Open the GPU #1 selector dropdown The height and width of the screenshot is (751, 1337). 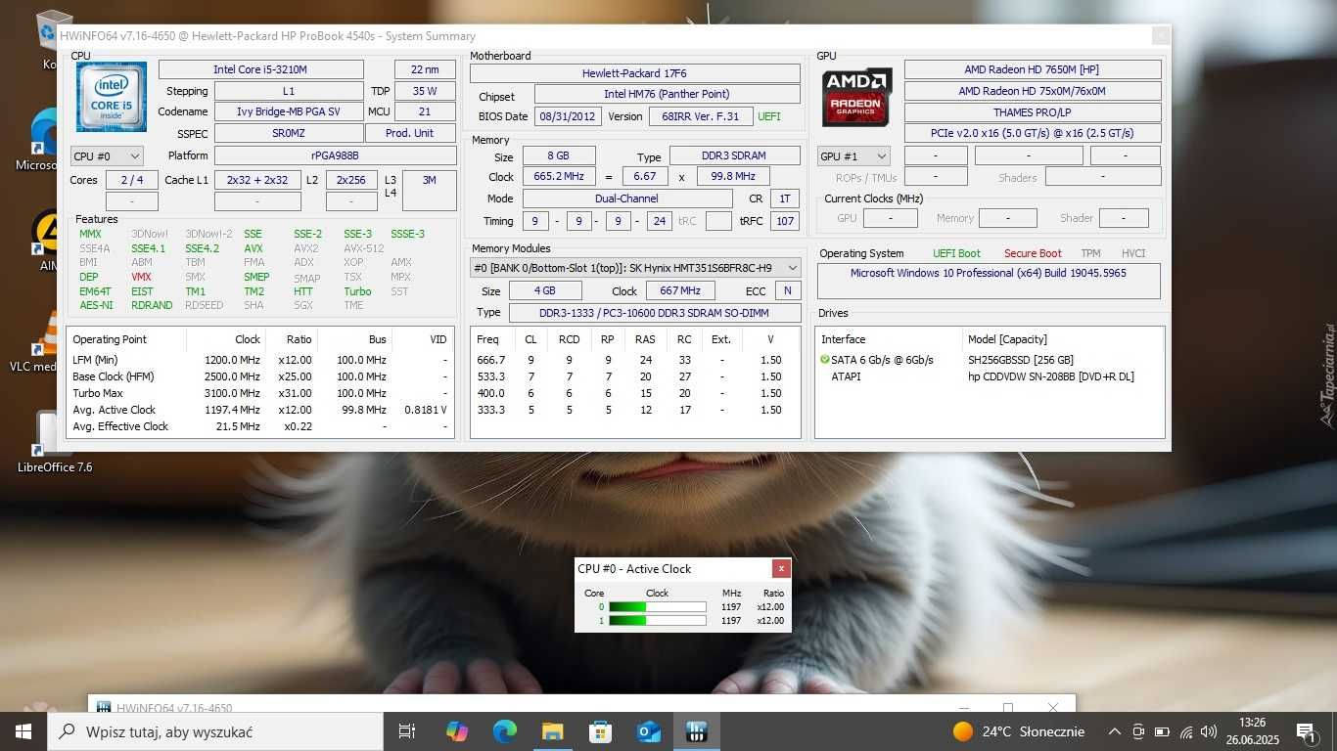[854, 156]
